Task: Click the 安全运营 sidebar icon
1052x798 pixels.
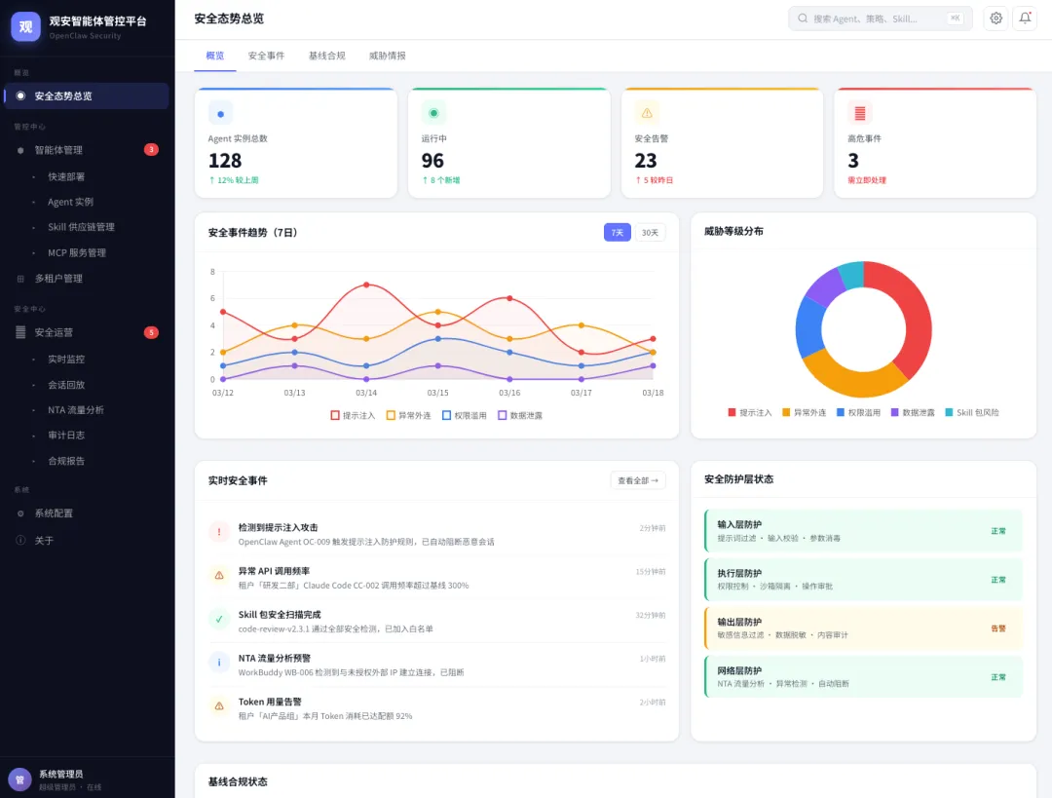Action: pos(20,332)
